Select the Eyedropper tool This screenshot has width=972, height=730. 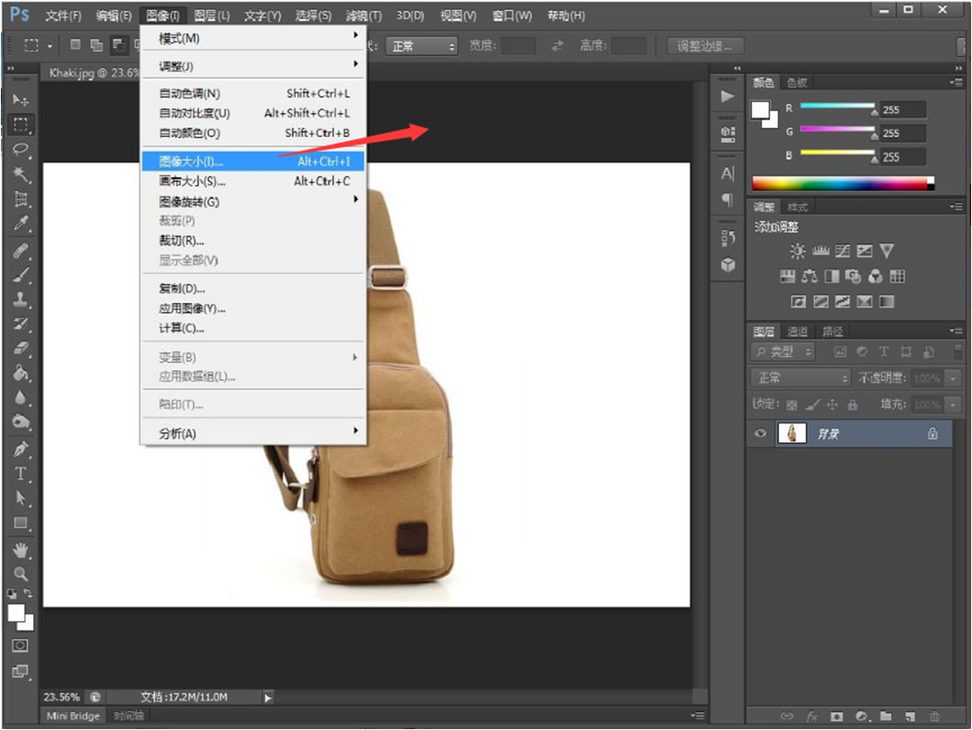tap(21, 224)
